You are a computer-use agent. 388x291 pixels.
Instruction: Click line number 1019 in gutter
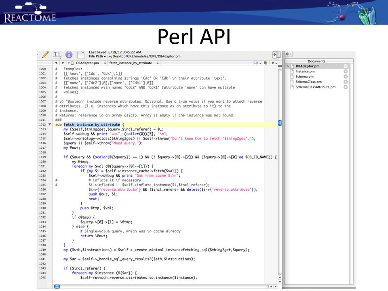(x=42, y=157)
